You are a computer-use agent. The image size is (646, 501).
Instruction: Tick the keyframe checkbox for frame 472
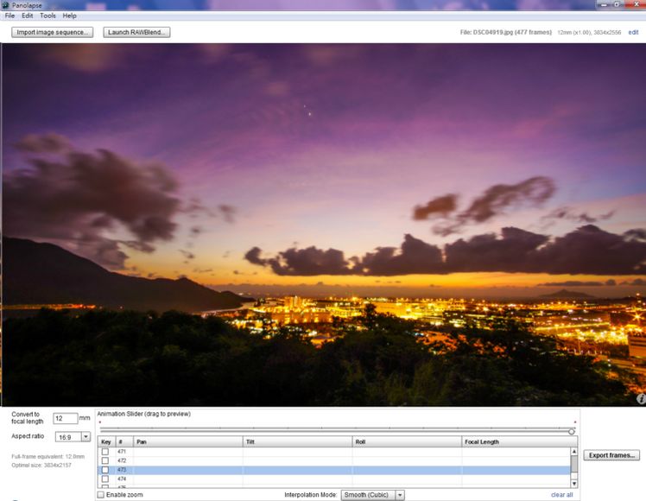coord(105,461)
